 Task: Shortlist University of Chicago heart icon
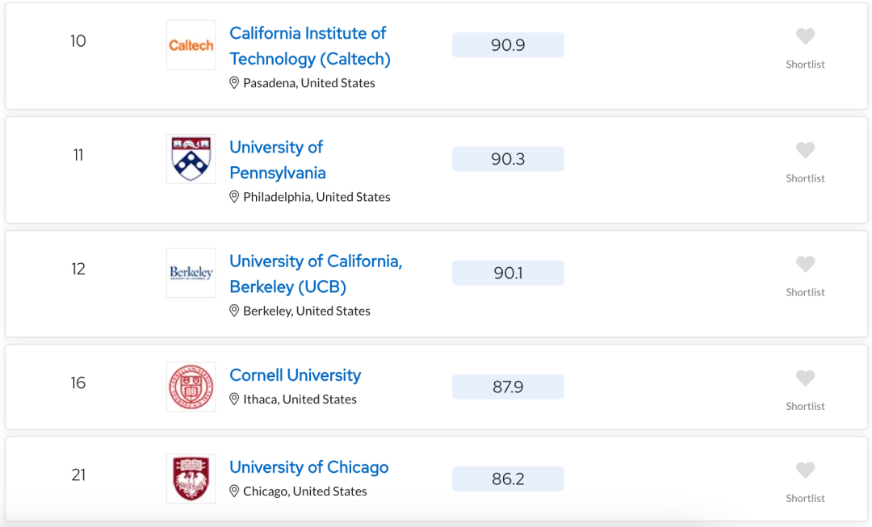click(x=805, y=471)
